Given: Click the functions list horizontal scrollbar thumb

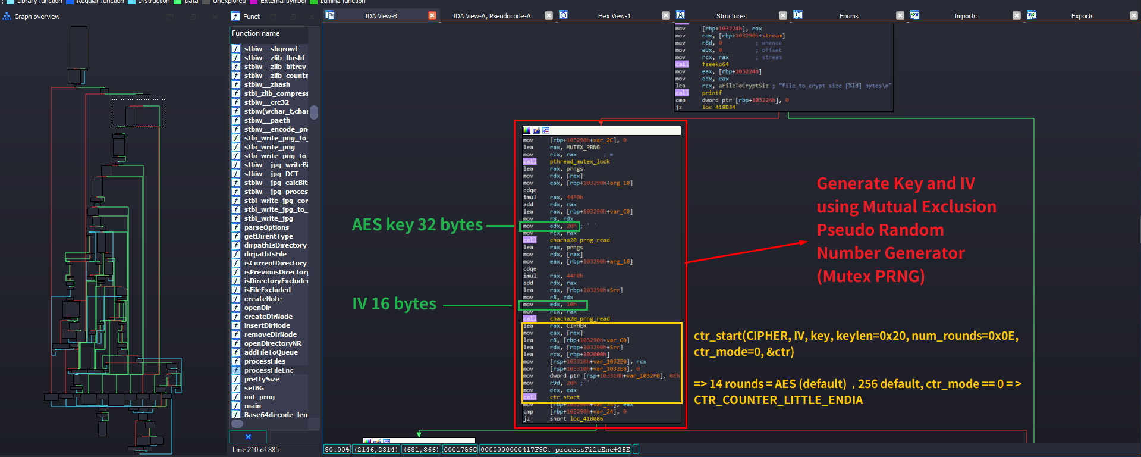Looking at the screenshot, I should (x=237, y=424).
